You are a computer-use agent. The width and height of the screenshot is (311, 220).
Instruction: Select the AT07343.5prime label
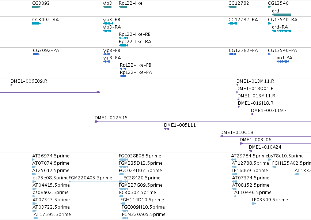pyautogui.click(x=51, y=200)
